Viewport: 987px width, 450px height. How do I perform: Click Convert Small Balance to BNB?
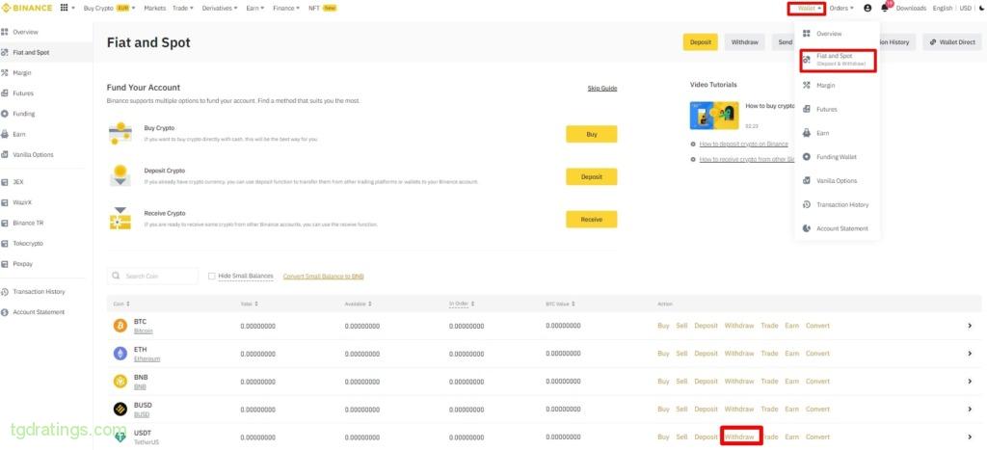pos(324,277)
